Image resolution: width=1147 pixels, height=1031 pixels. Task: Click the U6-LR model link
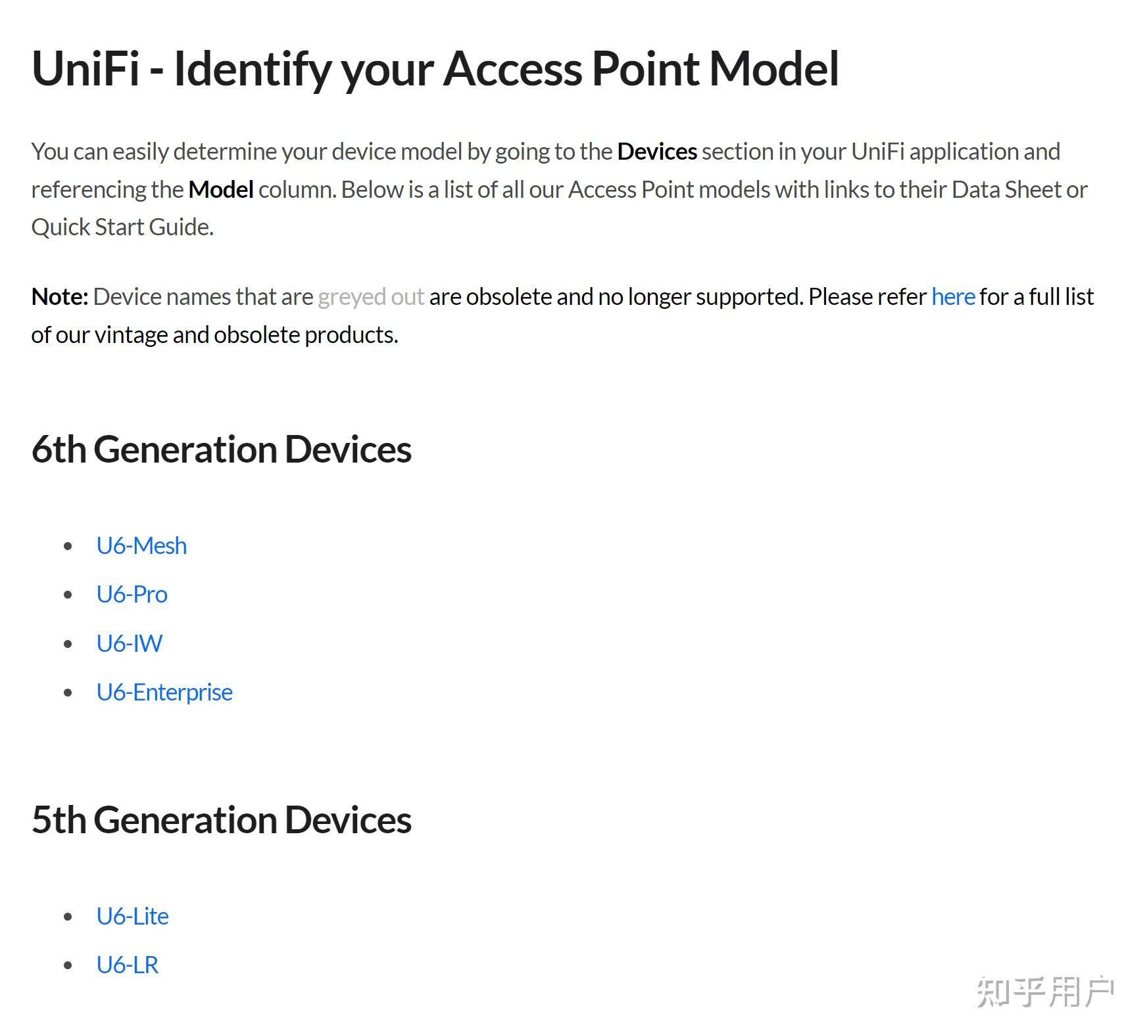click(x=127, y=965)
